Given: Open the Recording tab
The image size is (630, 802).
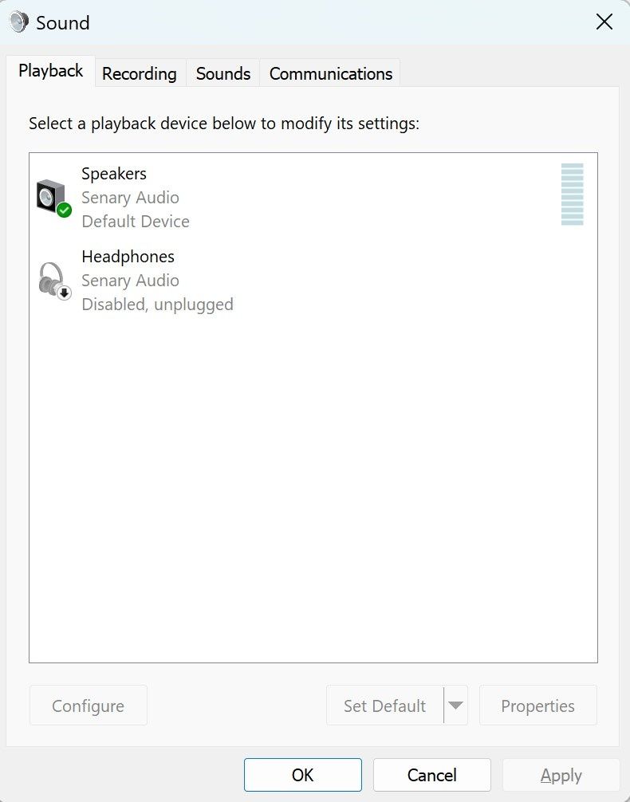Looking at the screenshot, I should click(x=140, y=74).
